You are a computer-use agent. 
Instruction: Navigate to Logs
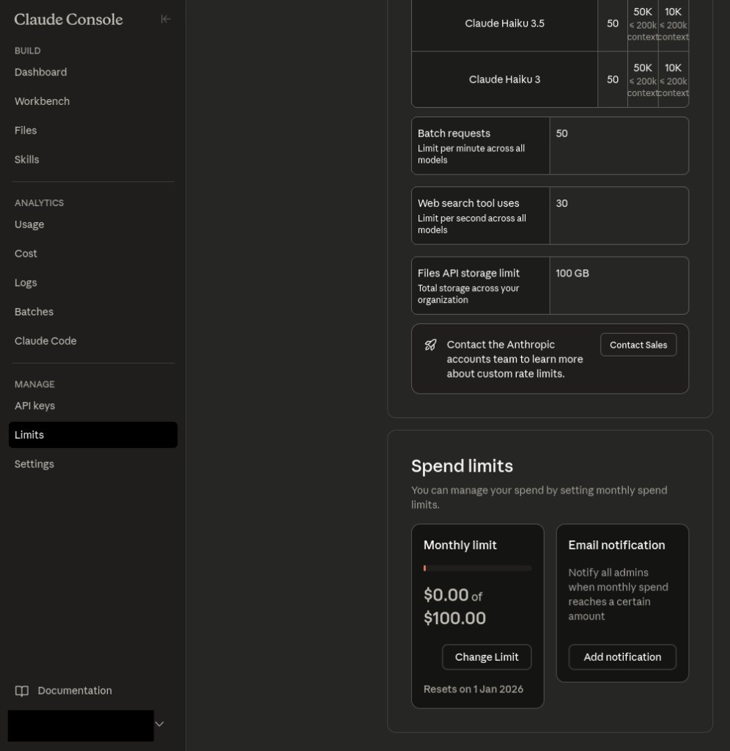[26, 282]
